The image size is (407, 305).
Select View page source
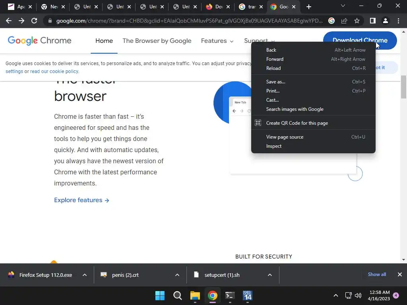click(313, 137)
